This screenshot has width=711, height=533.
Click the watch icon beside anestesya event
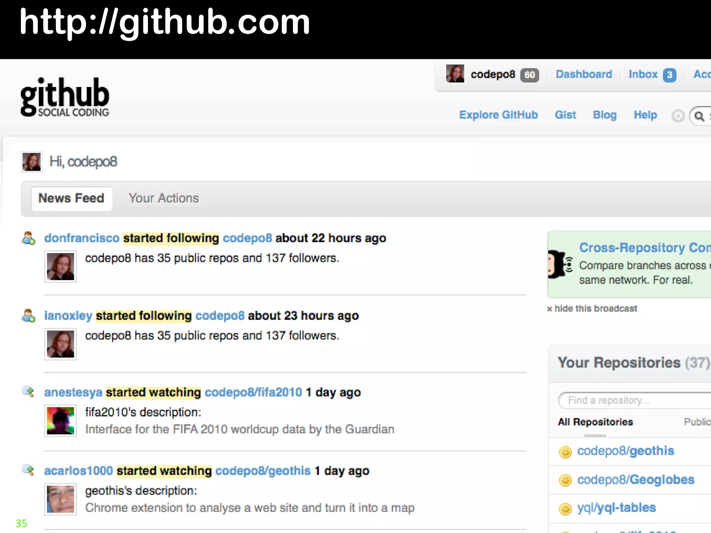[x=28, y=392]
